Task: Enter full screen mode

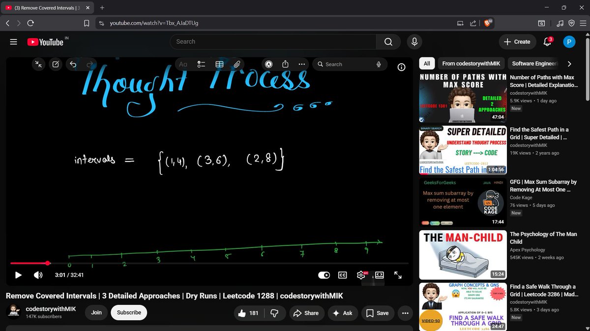Action: [x=398, y=275]
